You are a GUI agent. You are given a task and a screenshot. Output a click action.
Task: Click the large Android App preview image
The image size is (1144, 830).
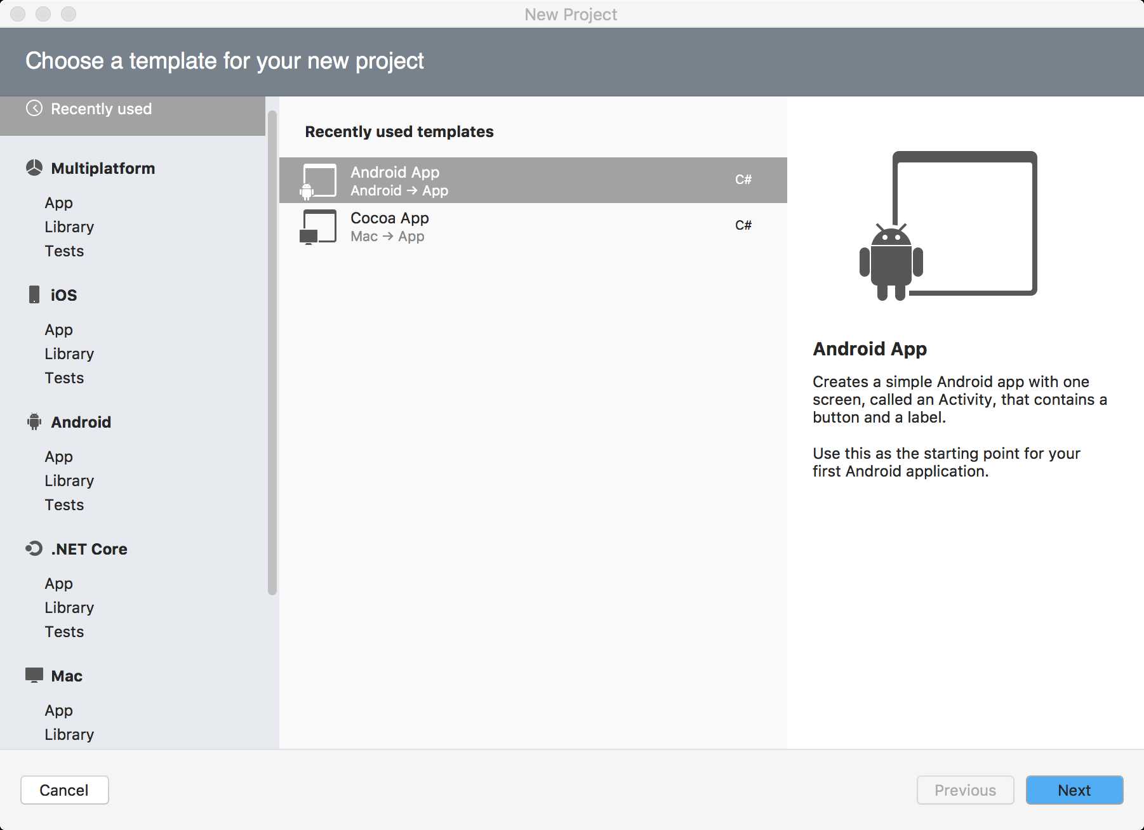pyautogui.click(x=948, y=226)
